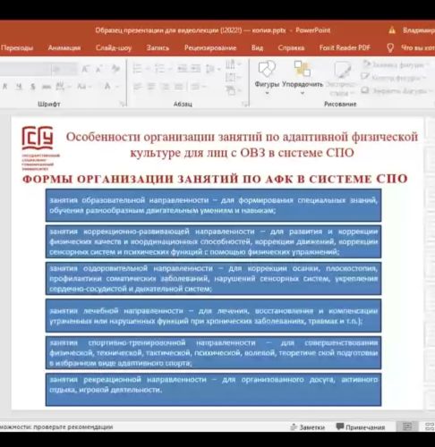Toggle the Заметки notes pane
This screenshot has height=447, width=435.
(x=308, y=427)
